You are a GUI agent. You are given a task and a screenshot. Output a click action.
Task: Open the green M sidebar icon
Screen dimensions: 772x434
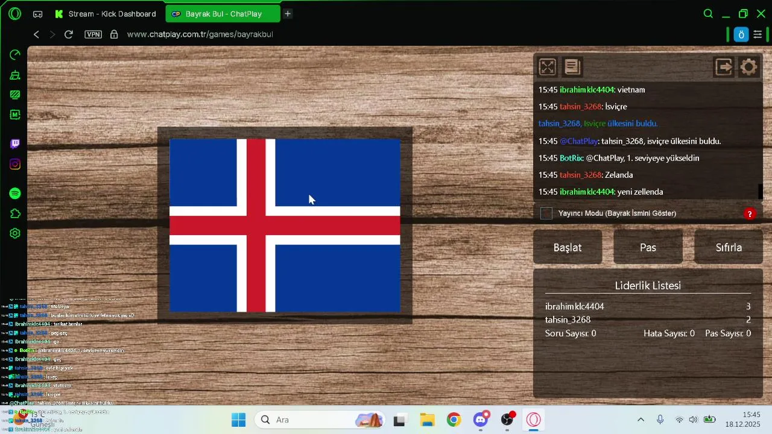(15, 114)
